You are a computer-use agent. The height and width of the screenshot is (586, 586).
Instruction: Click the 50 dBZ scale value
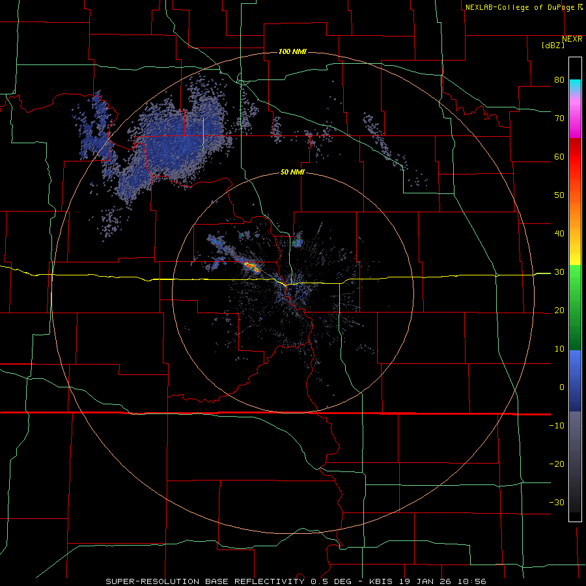point(559,195)
